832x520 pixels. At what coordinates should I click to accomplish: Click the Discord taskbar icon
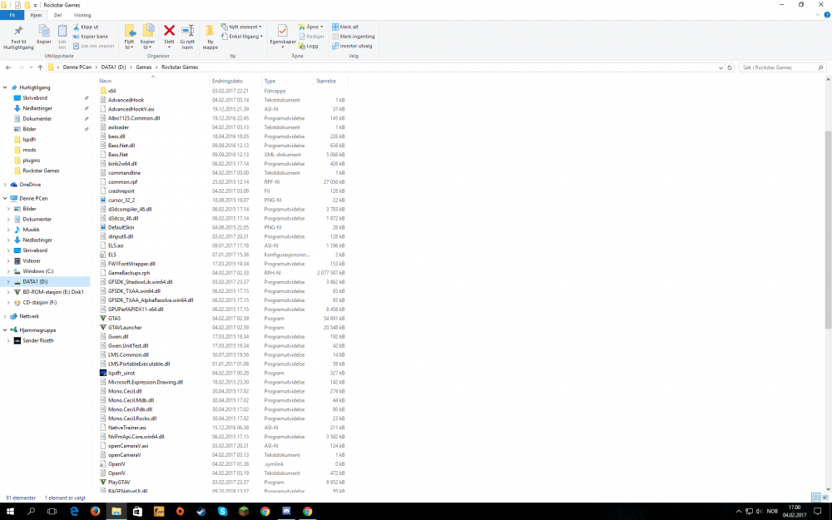click(286, 512)
